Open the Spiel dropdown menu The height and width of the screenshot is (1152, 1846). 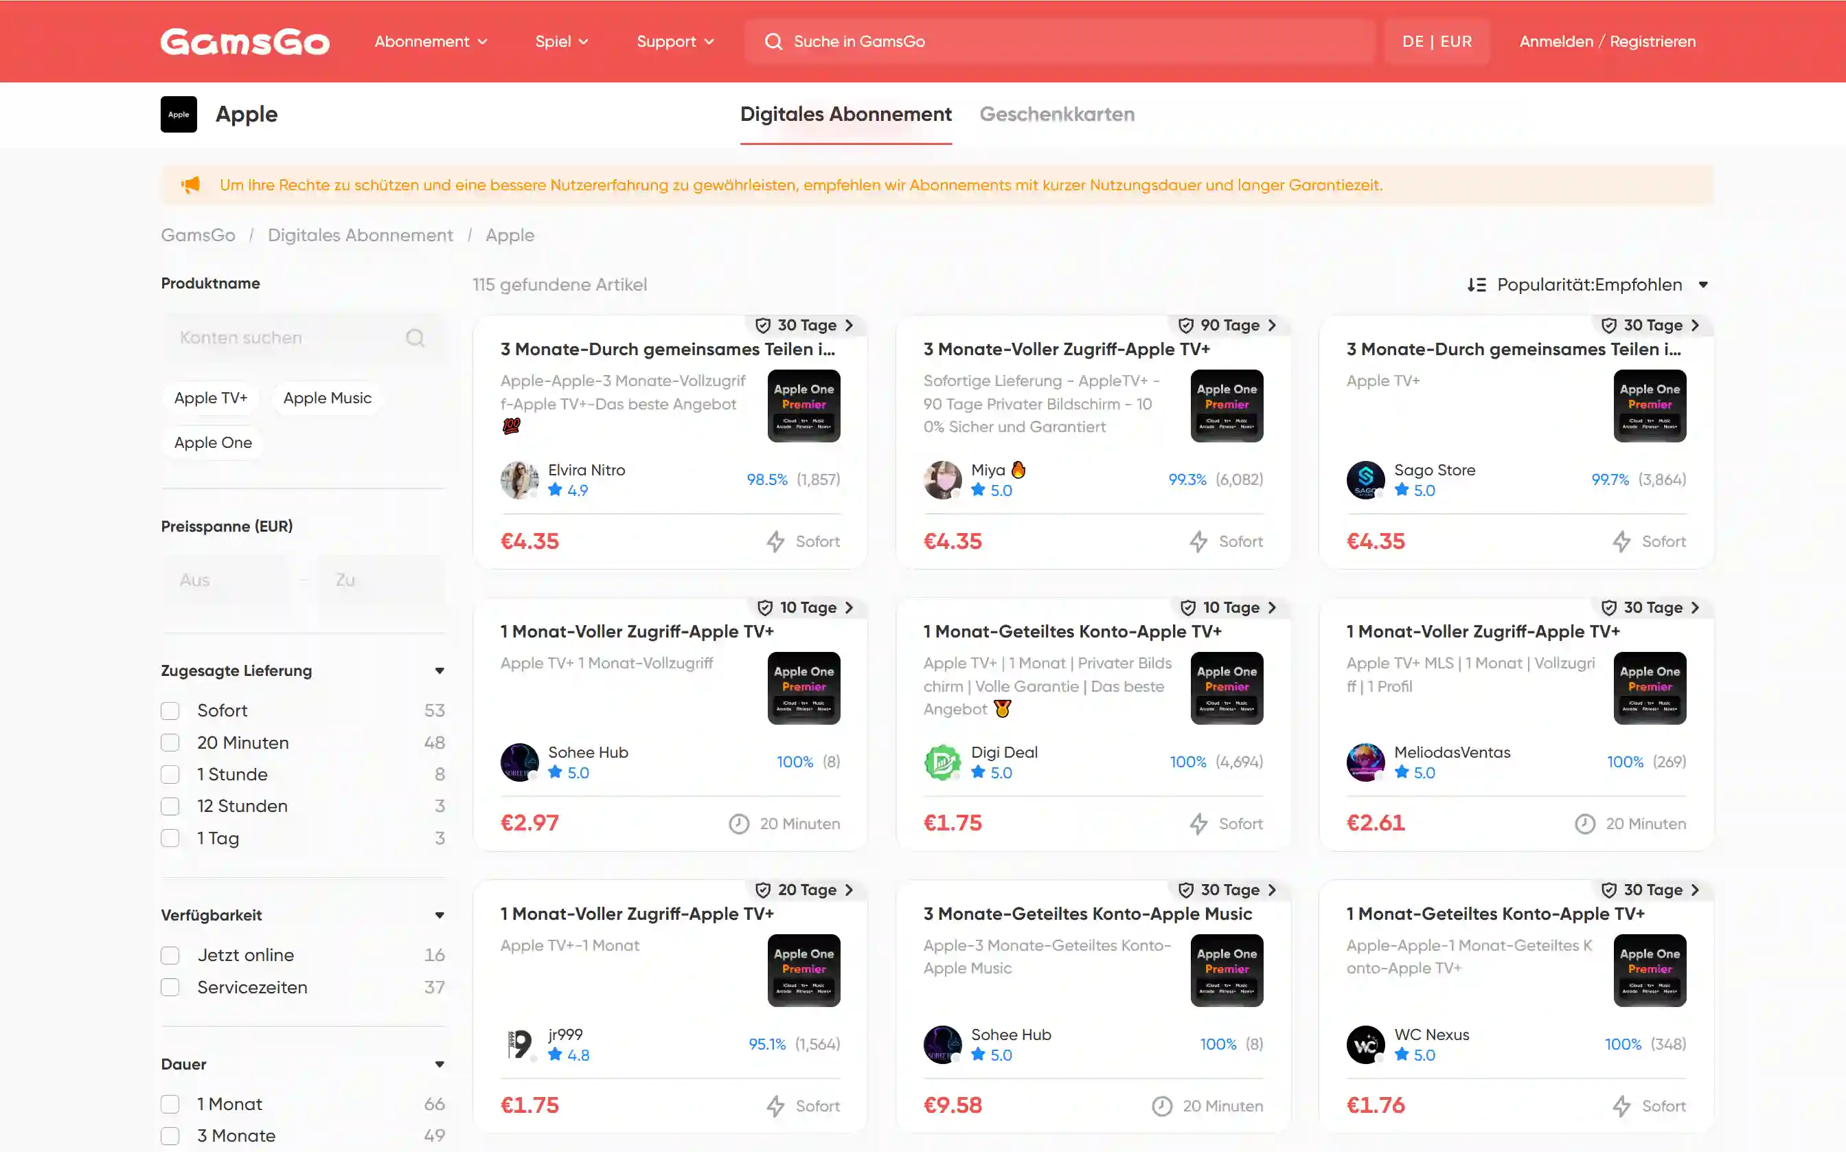561,41
